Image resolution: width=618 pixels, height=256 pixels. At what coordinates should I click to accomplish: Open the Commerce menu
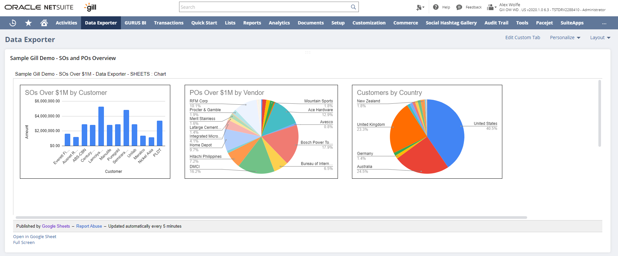tap(406, 23)
